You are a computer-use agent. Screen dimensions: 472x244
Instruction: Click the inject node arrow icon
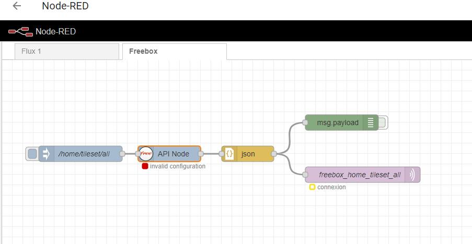47,154
